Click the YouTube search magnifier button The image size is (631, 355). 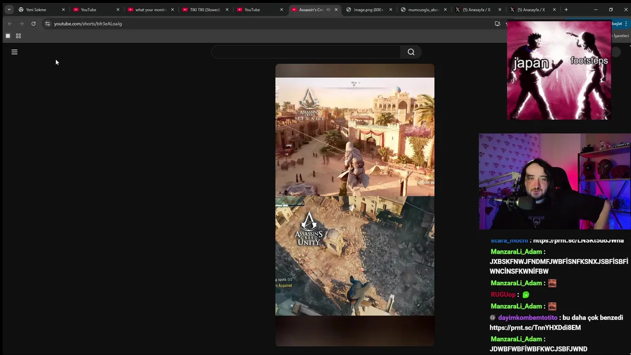[411, 52]
